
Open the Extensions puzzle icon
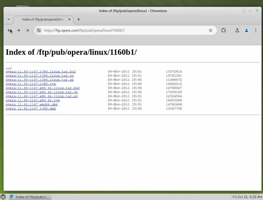click(223, 30)
